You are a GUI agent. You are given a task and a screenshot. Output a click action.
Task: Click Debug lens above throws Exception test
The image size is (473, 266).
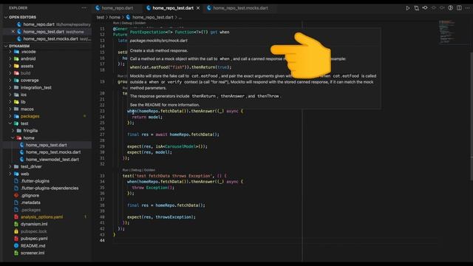[136, 170]
